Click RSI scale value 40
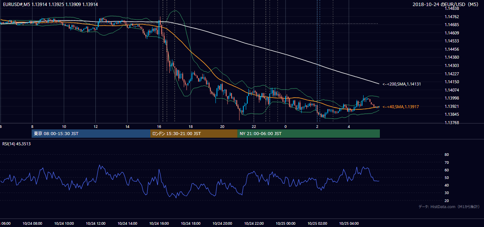 (447, 185)
